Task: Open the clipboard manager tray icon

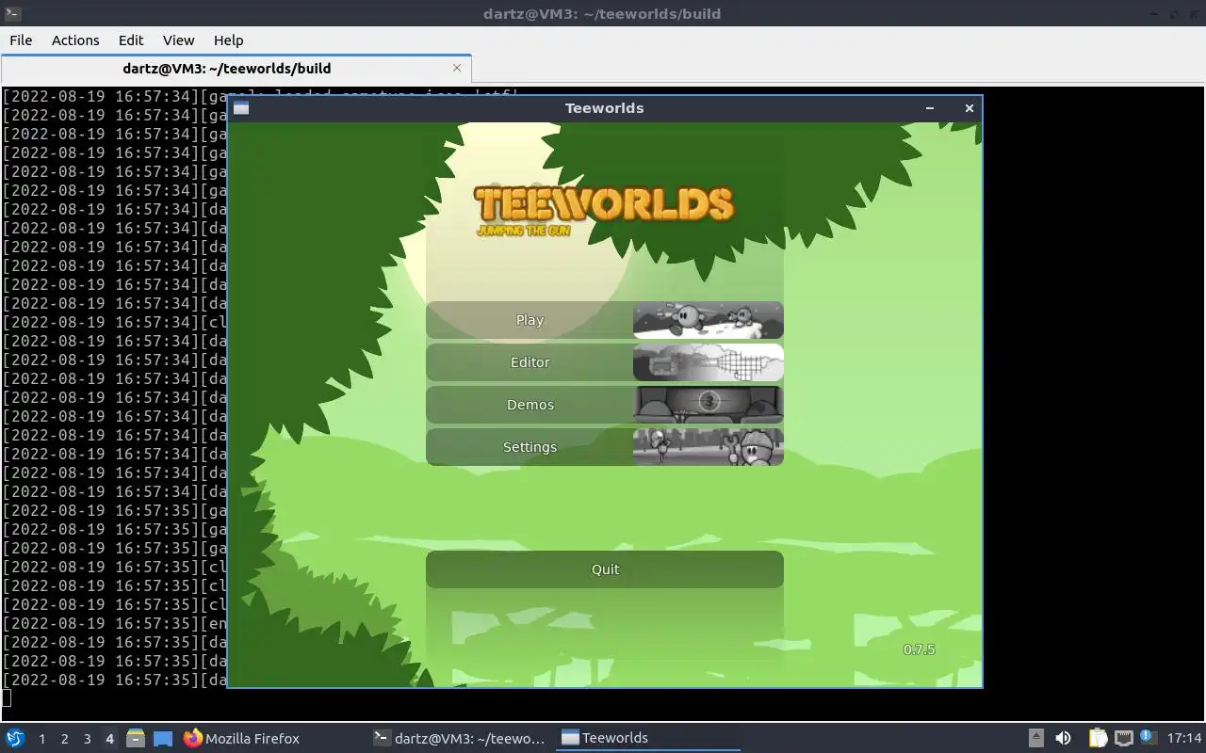Action: pyautogui.click(x=1098, y=738)
